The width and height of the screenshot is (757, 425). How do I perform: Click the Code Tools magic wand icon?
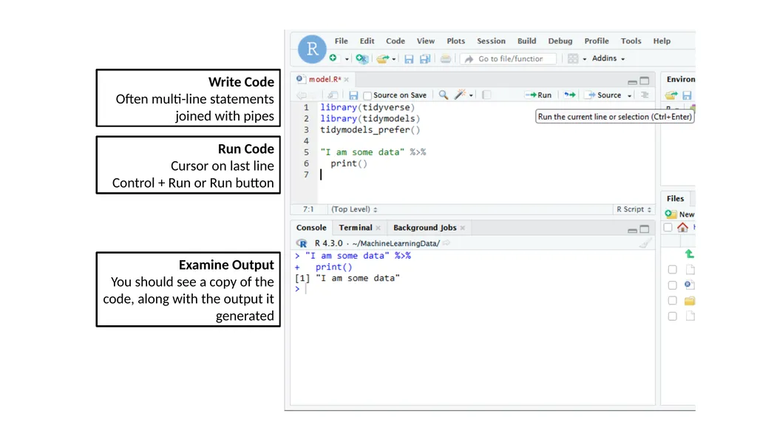point(460,95)
